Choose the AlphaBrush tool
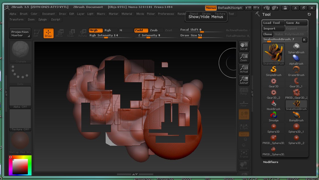 click(296, 60)
